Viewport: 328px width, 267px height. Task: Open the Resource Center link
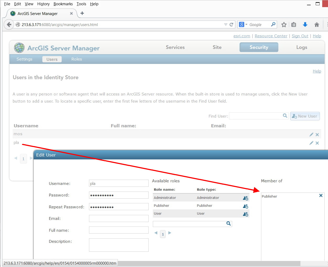(271, 36)
